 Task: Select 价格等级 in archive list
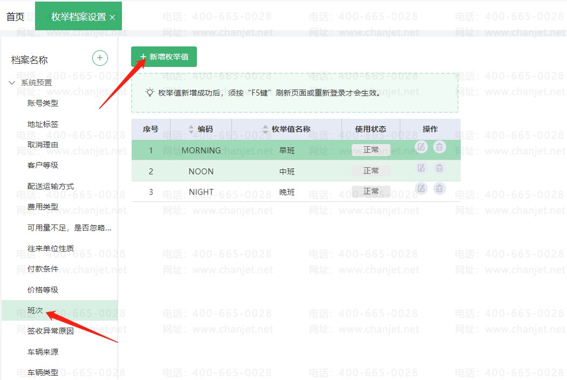43,290
